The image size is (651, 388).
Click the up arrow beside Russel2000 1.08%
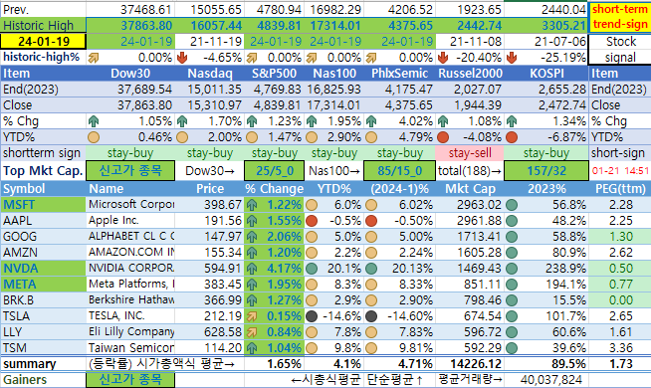coord(443,121)
